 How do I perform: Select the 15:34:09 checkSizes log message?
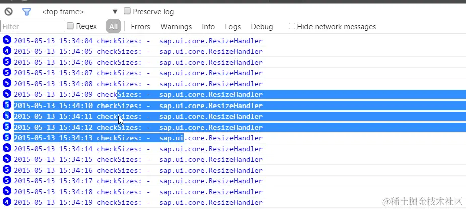coord(138,95)
